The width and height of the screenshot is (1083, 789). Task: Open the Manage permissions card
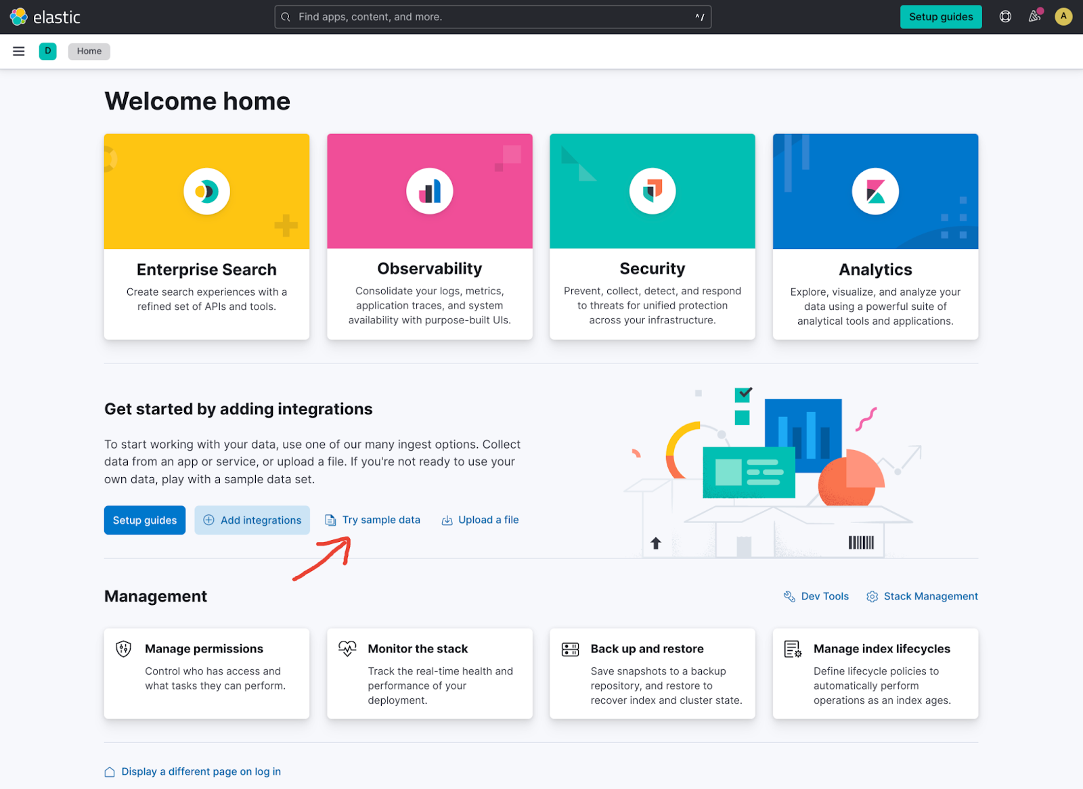click(206, 673)
